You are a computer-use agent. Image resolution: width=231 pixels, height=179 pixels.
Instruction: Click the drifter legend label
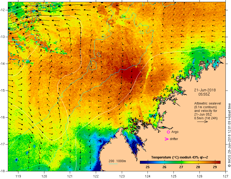click(x=174, y=139)
